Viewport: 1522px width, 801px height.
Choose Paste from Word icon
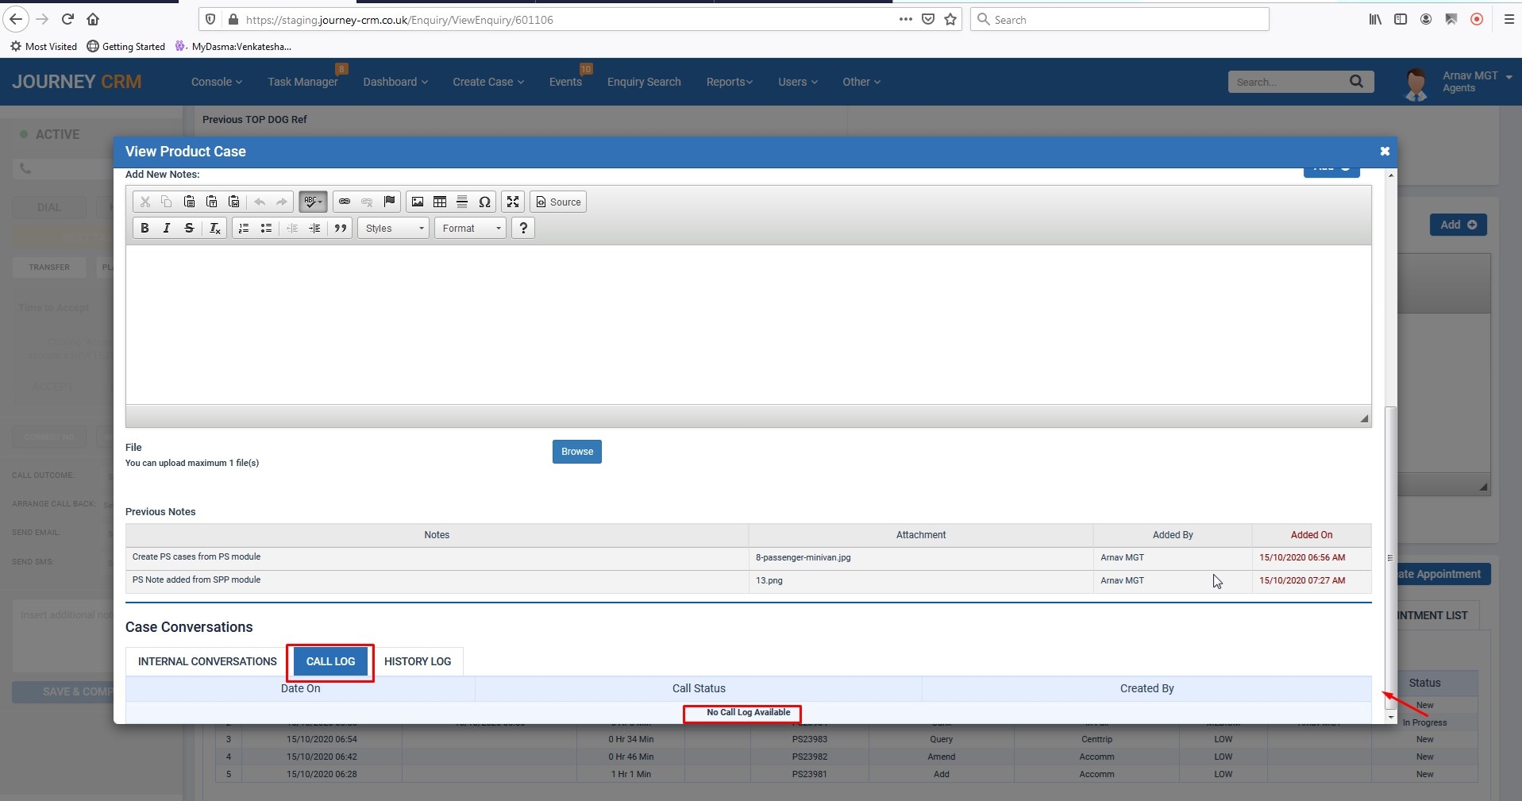[x=233, y=202]
